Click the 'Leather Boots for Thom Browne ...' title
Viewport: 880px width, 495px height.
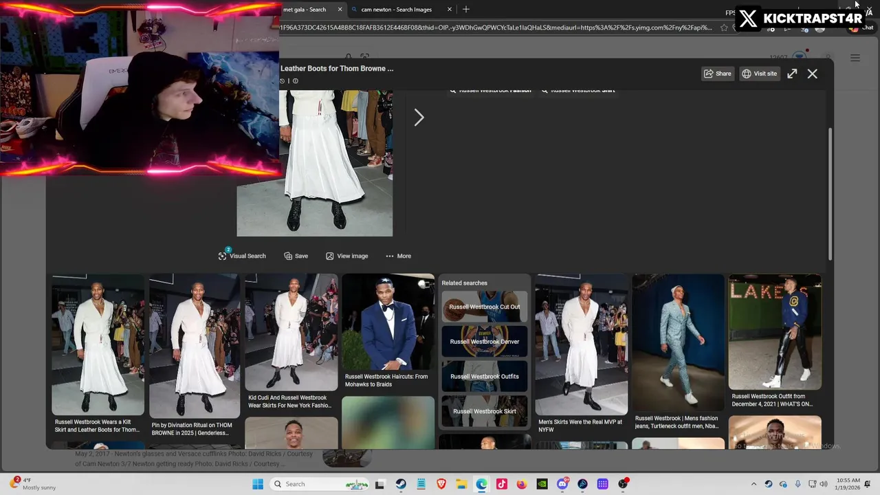coord(337,69)
